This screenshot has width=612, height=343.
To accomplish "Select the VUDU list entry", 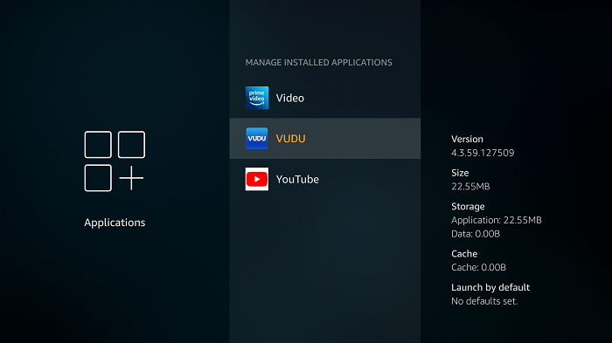I will point(325,139).
